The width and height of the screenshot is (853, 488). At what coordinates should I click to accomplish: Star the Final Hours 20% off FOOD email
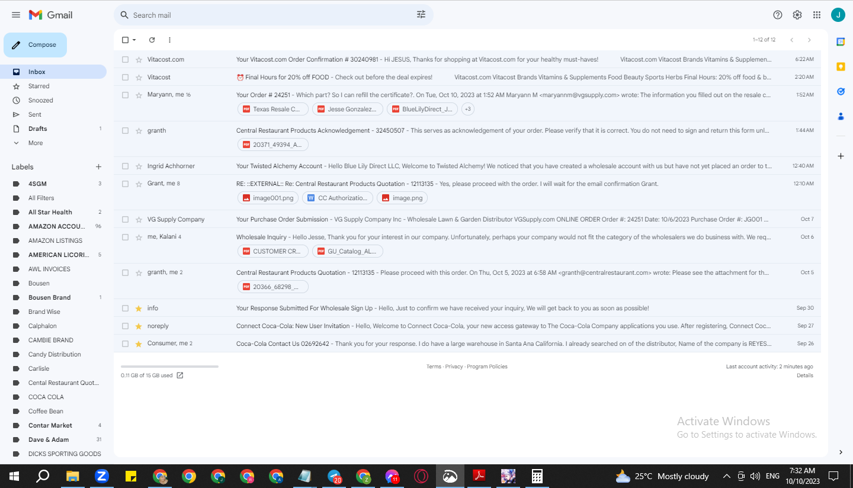coord(139,77)
